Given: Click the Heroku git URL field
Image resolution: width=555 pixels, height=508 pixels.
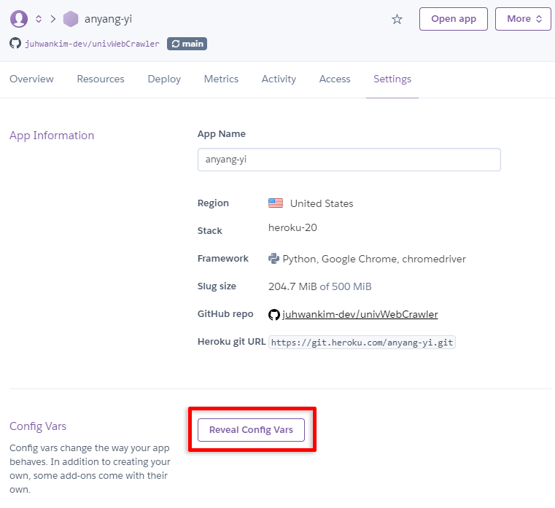Looking at the screenshot, I should 362,343.
